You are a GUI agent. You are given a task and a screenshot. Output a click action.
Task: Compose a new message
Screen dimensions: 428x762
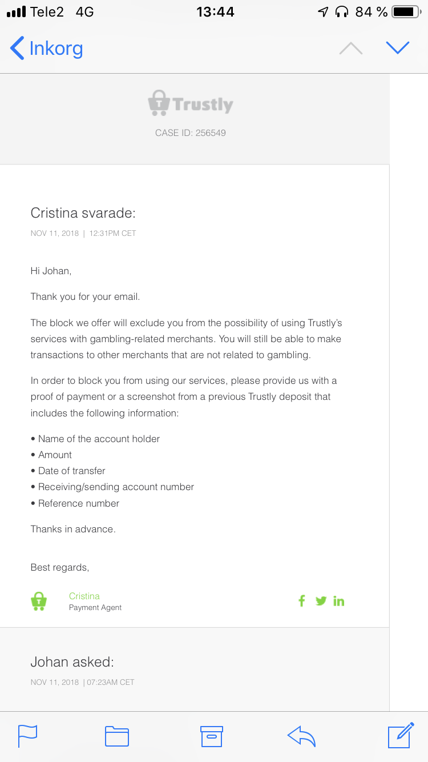pyautogui.click(x=400, y=735)
